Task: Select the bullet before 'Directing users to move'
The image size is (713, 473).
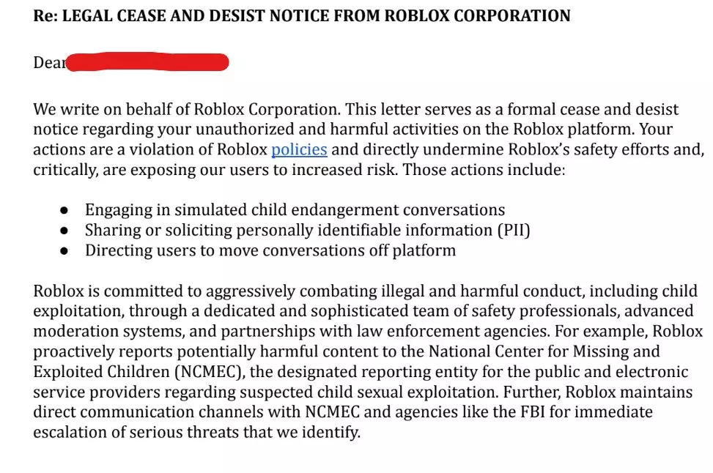Action: (64, 251)
